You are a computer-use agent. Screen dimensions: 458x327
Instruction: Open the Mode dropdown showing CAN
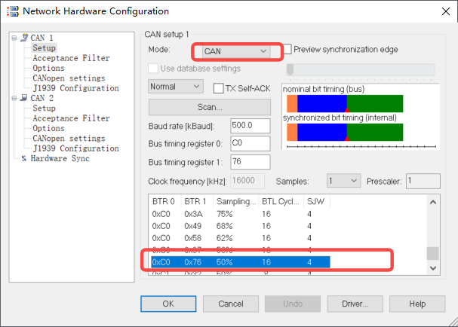tap(236, 51)
